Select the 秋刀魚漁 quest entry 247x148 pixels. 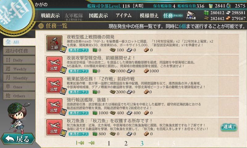click(x=142, y=127)
